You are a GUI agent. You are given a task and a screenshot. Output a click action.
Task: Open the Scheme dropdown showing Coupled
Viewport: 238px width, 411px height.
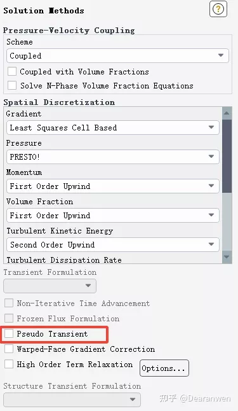117,55
